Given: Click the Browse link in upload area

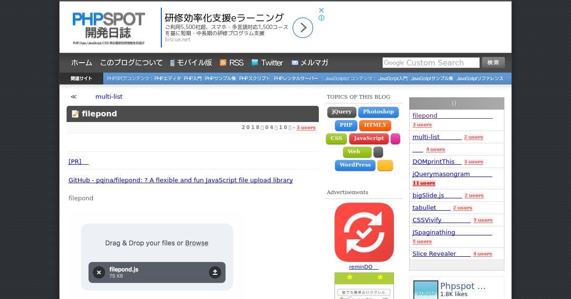Looking at the screenshot, I should tap(197, 243).
